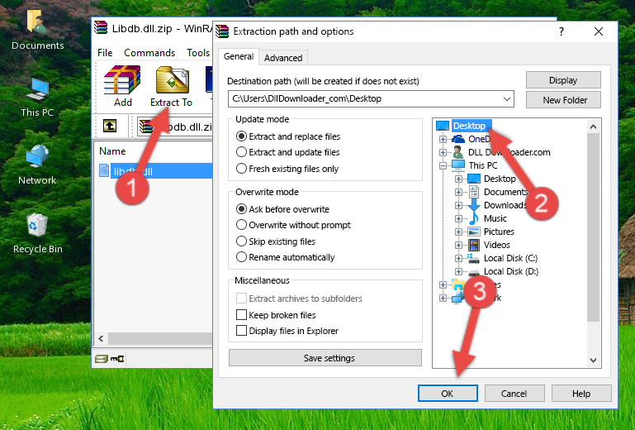The height and width of the screenshot is (430, 635).
Task: Click the folder tree scroll down arrow
Action: point(593,361)
